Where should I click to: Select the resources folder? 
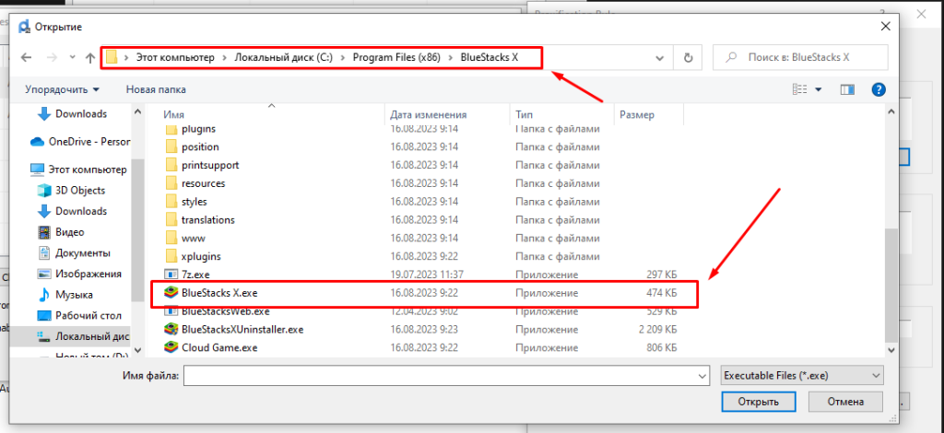(203, 183)
